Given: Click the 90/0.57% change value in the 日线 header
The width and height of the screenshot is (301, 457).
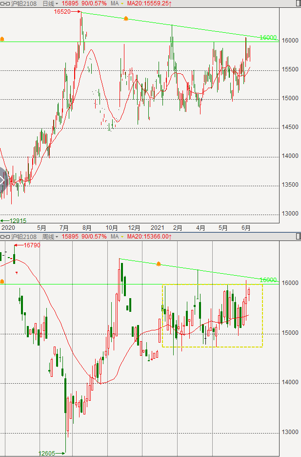Looking at the screenshot, I should point(94,3).
